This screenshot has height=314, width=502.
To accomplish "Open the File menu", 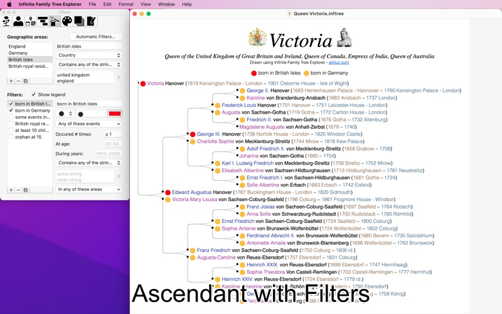I will click(92, 4).
